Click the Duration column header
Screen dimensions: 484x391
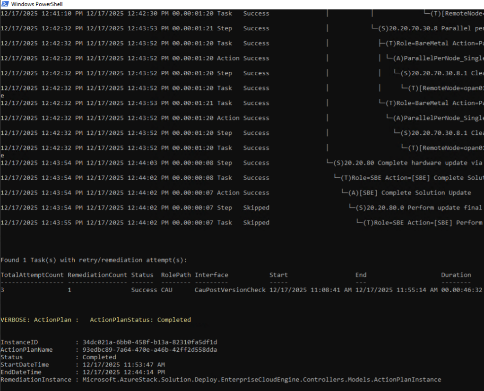(456, 275)
